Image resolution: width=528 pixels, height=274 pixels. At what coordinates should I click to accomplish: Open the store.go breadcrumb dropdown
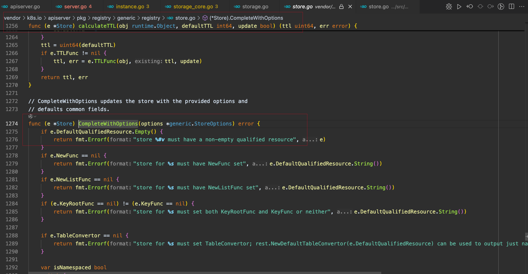pos(185,18)
